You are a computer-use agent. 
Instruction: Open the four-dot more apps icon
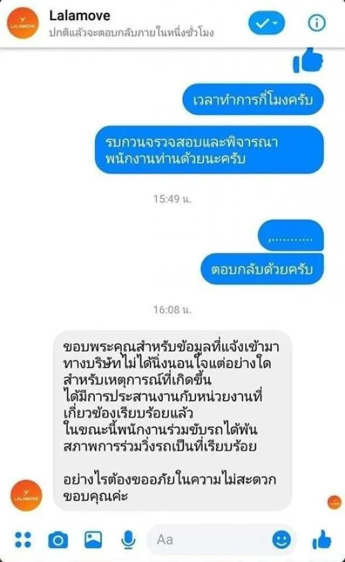point(23,540)
